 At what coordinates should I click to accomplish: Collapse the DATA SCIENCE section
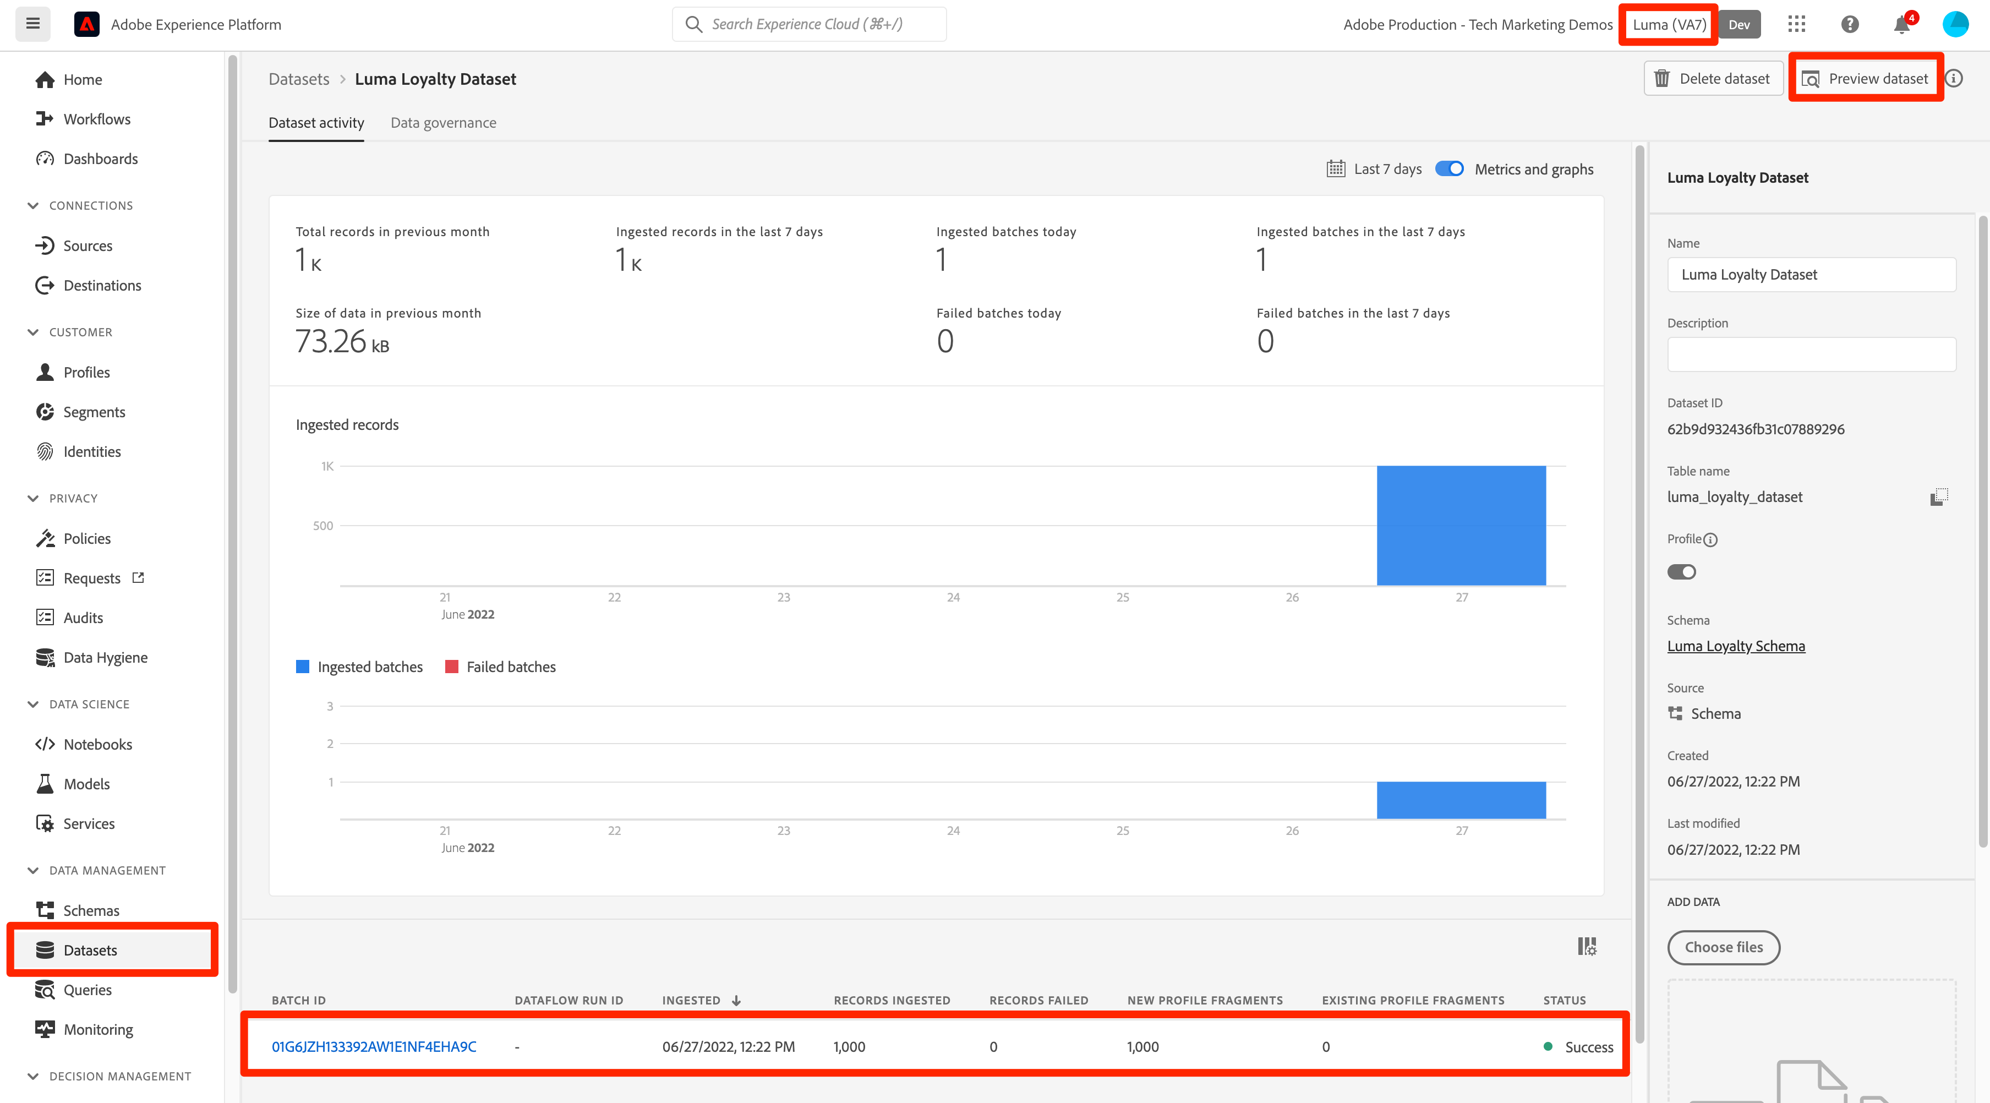point(33,705)
